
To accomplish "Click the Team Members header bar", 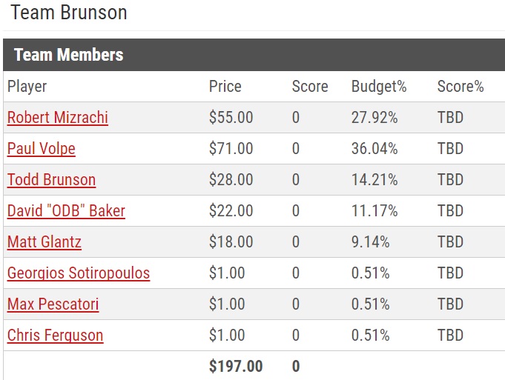I will pos(254,55).
